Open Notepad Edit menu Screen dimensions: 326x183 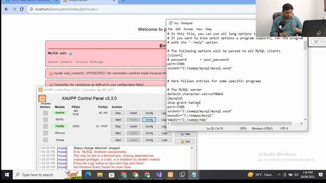click(x=178, y=29)
